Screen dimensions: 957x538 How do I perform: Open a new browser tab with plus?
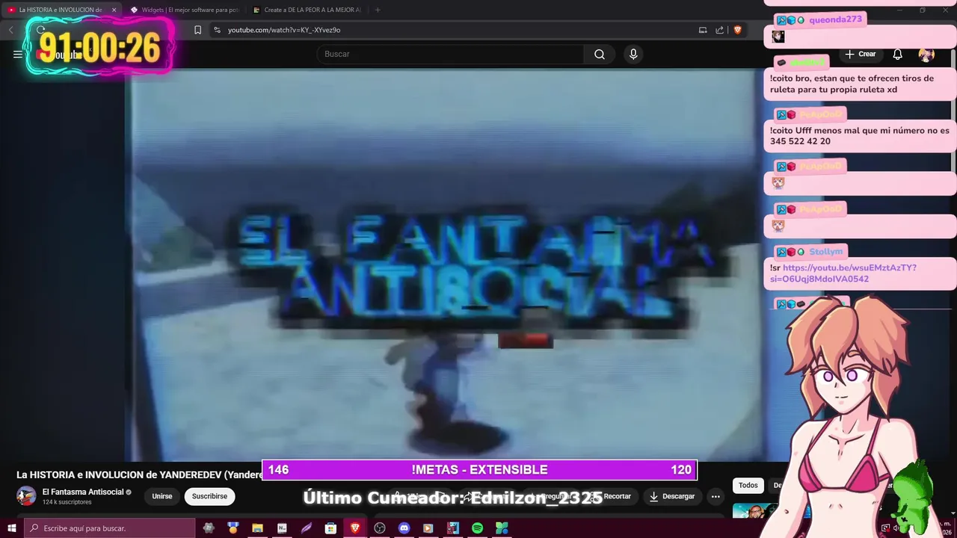click(378, 10)
